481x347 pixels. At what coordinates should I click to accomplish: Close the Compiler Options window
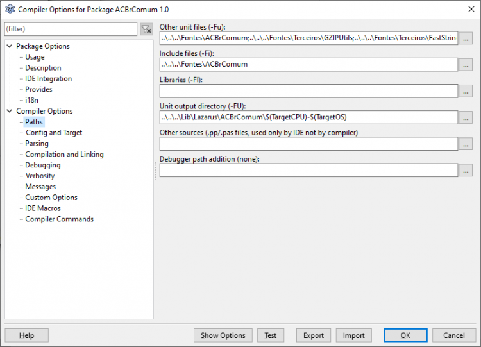click(x=471, y=9)
